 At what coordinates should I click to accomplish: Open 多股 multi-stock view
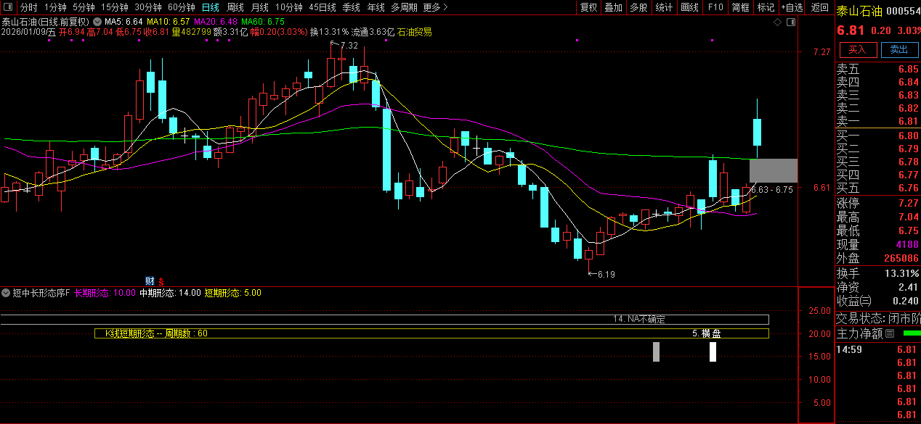click(x=638, y=7)
